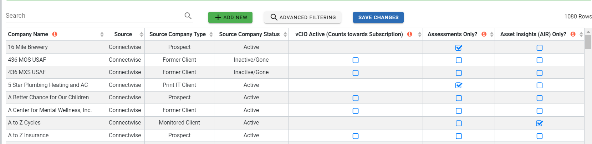Uncheck Asset Insights Only for A to Z Cycles

coord(540,123)
